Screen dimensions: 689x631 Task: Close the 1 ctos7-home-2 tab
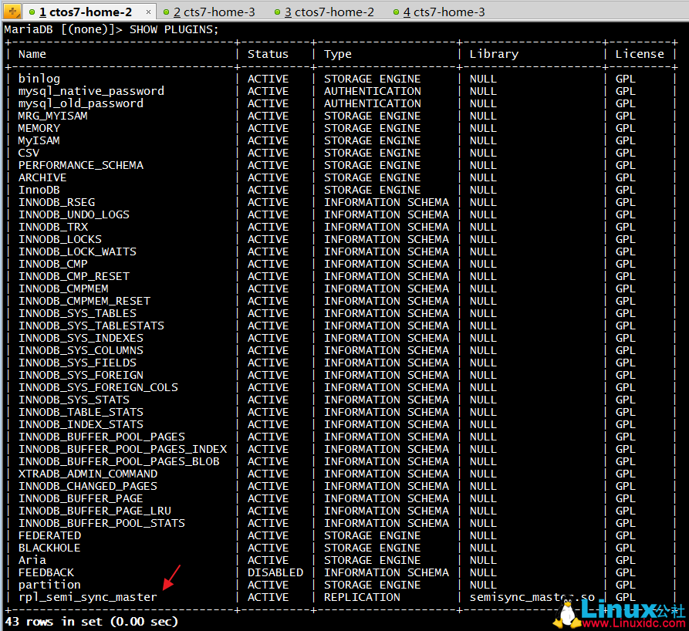(147, 12)
